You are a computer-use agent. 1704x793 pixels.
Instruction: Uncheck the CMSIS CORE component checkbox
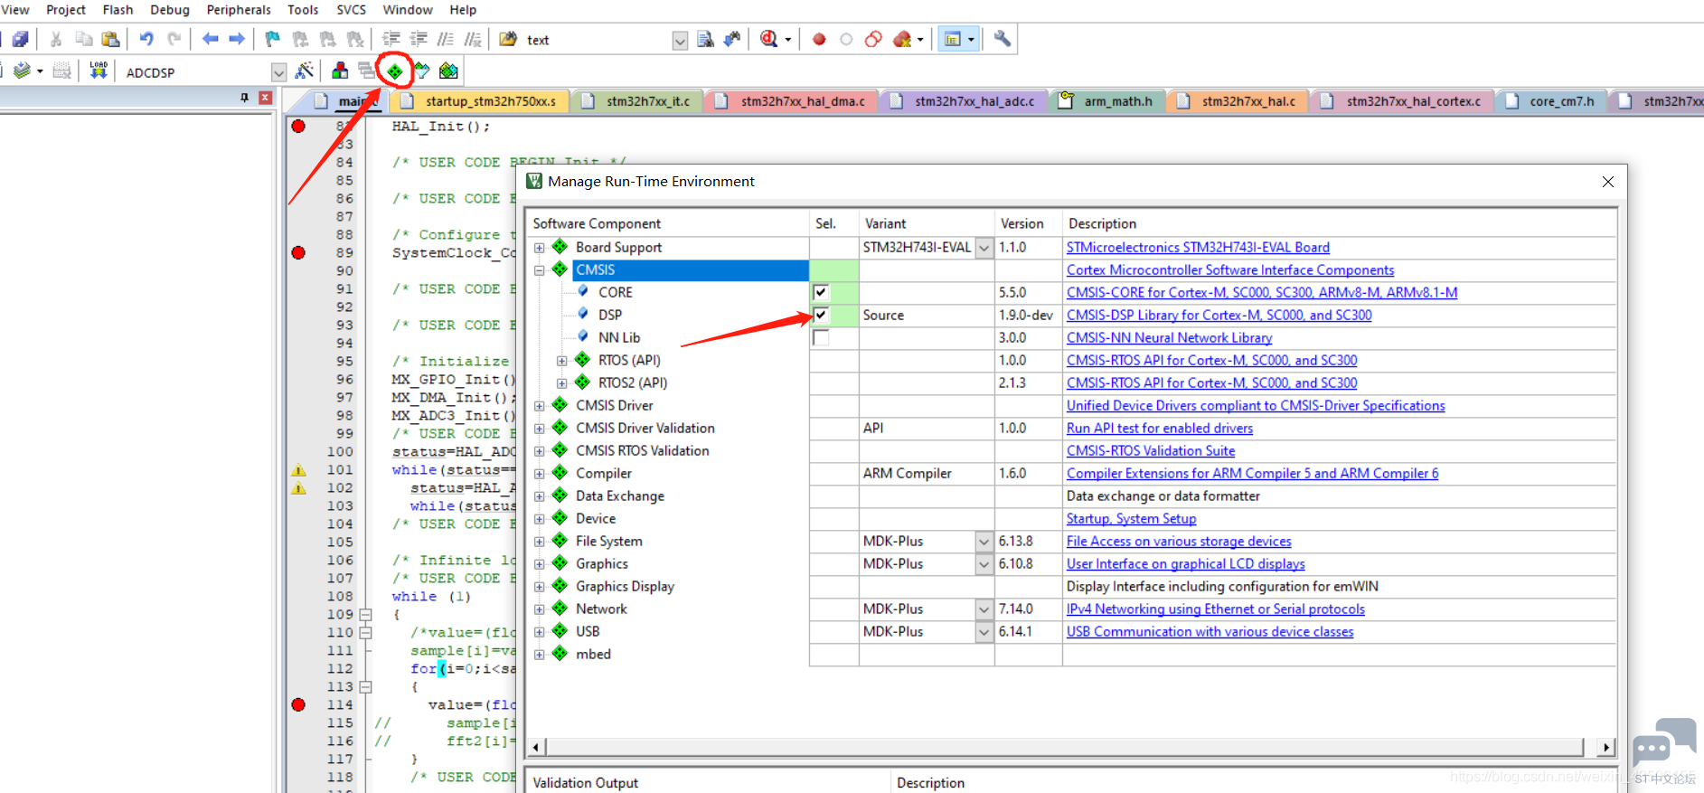(821, 292)
